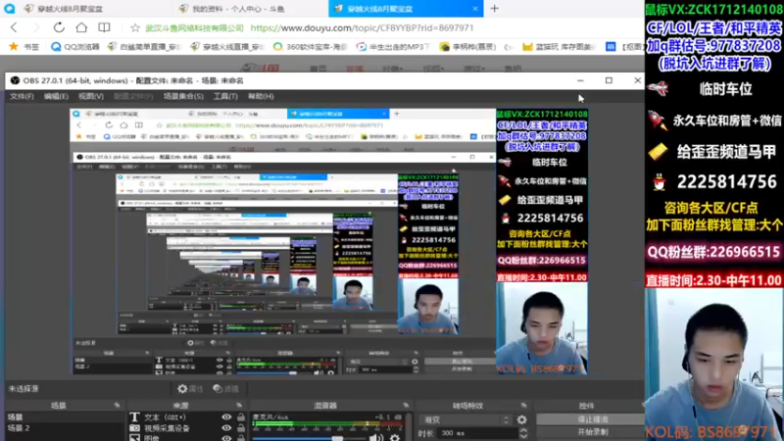Open the 蓝猫玩 库存图 bookmark
This screenshot has height=441, width=784.
tap(559, 46)
